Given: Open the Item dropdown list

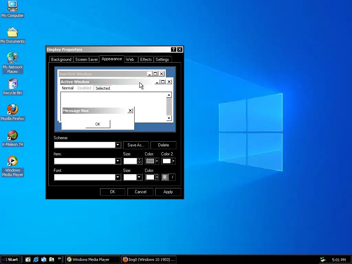Looking at the screenshot, I should pos(118,161).
